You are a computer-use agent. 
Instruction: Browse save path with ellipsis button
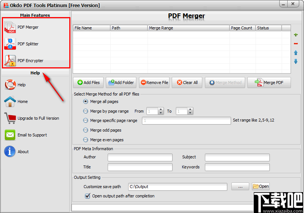240,187
